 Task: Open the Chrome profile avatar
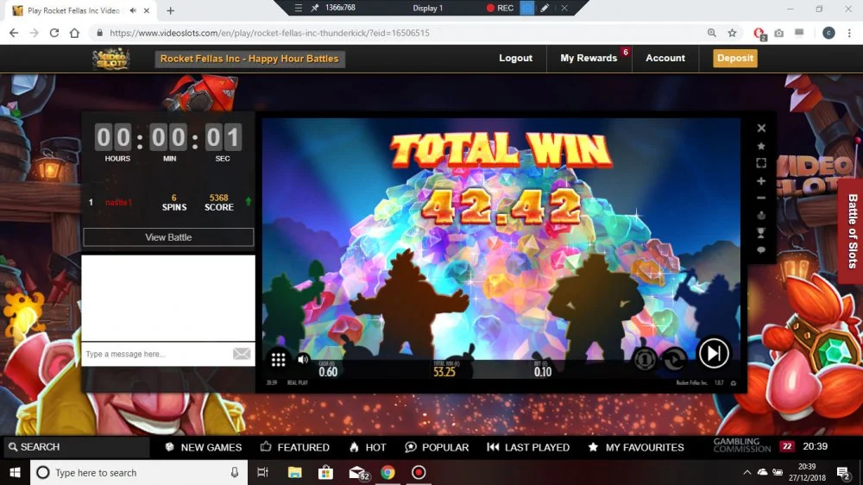pyautogui.click(x=828, y=33)
